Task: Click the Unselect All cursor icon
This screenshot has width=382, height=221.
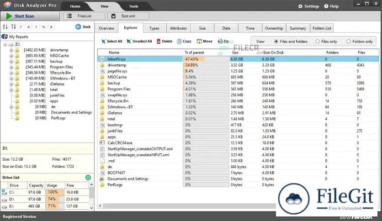Action: [x=129, y=42]
